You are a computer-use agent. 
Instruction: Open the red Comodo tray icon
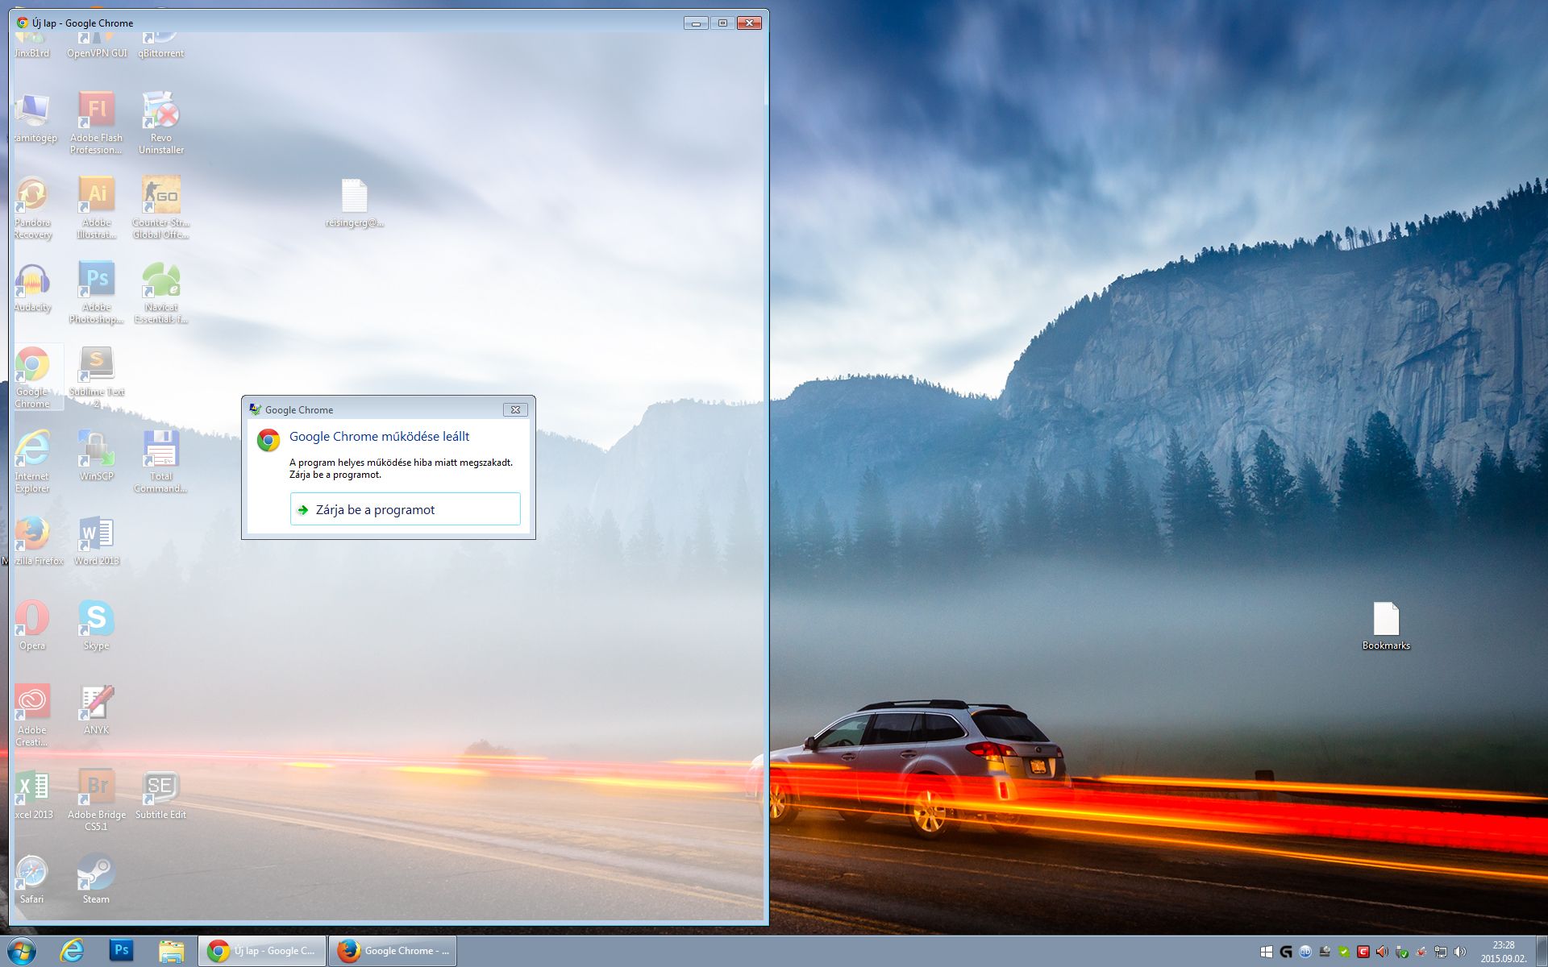pos(1363,952)
